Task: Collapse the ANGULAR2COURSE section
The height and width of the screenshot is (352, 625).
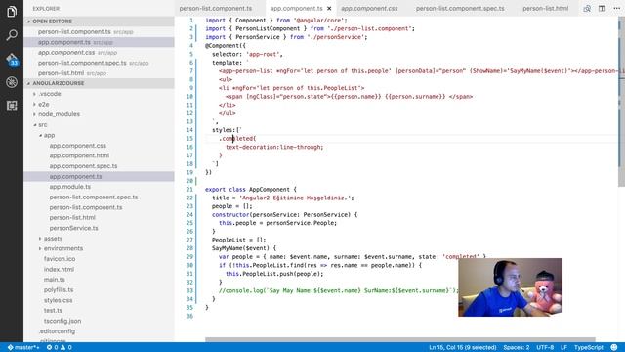Action: [99, 83]
